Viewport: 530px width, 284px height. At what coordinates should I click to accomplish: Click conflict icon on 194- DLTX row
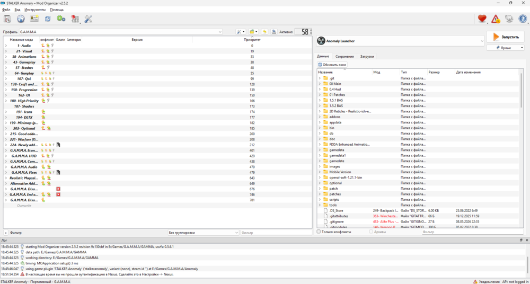[43, 117]
